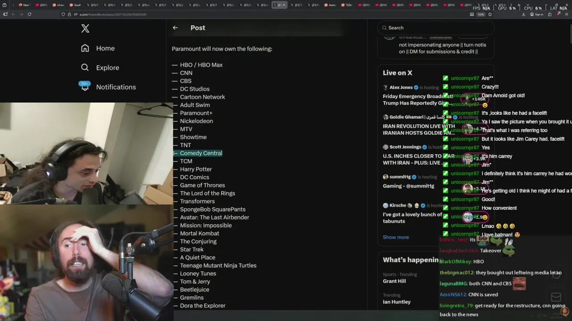The image size is (572, 321).
Task: Switch to the 'TtDc' tab
Action: [x=347, y=5]
